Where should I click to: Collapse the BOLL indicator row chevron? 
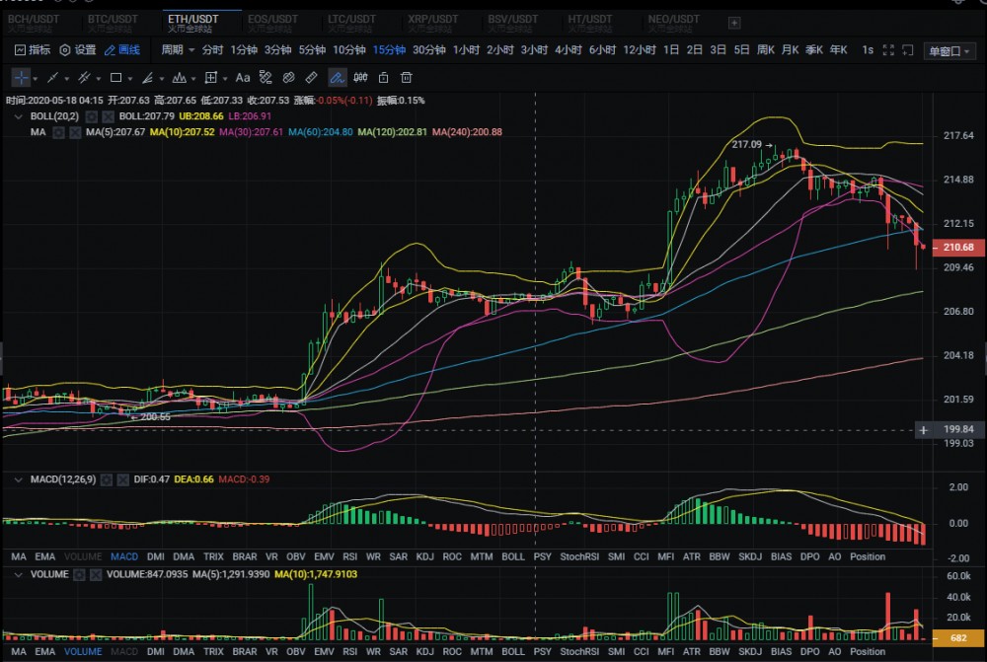(x=18, y=116)
